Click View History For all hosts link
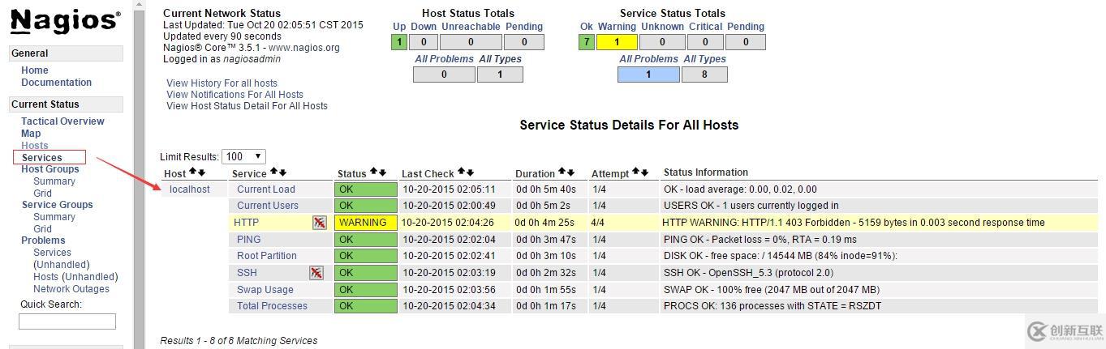1106x349 pixels. (222, 83)
